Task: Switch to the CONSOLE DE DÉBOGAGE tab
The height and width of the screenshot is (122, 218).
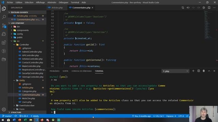Action: tap(82, 71)
